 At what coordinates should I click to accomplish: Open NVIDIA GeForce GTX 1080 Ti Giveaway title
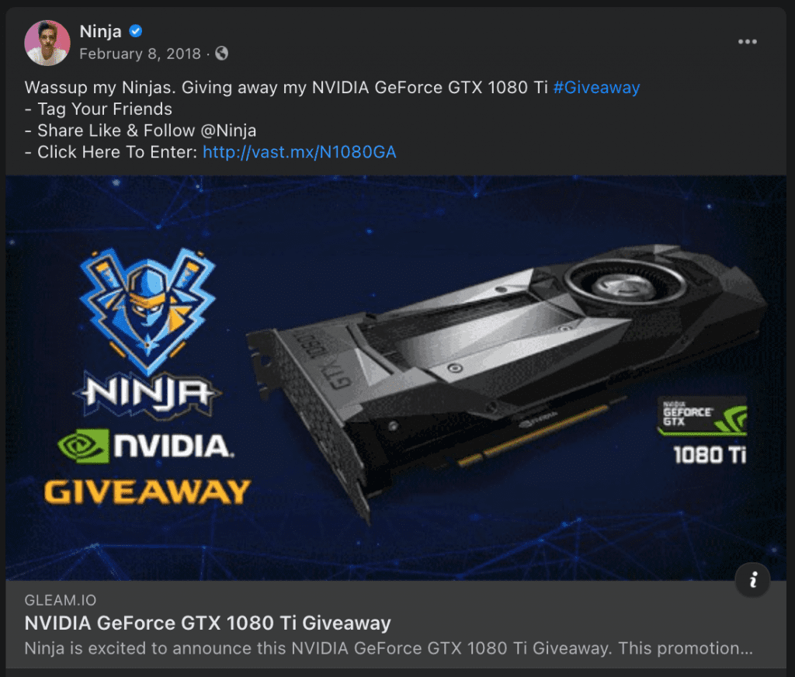[x=208, y=623]
